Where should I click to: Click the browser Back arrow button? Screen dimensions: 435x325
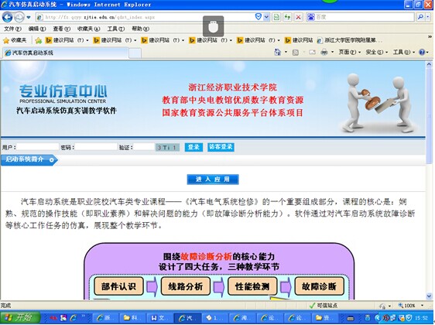pyautogui.click(x=7, y=17)
